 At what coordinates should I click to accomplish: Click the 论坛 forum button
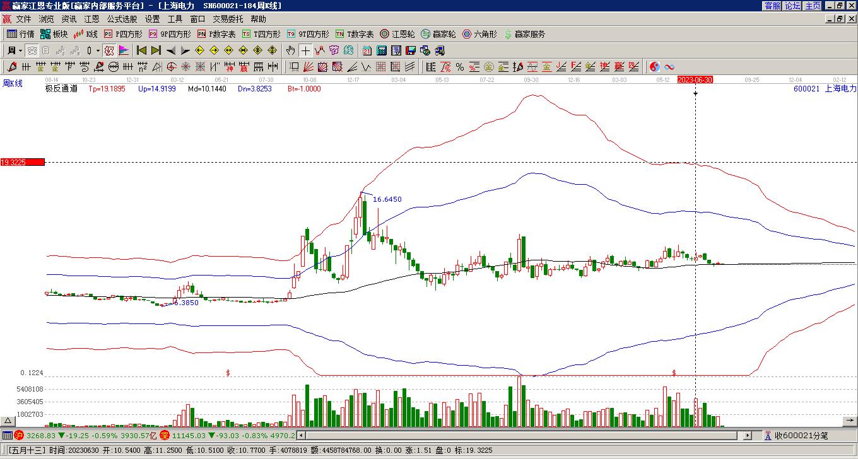(x=793, y=6)
